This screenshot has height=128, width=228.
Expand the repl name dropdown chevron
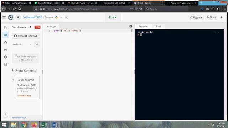61,17
